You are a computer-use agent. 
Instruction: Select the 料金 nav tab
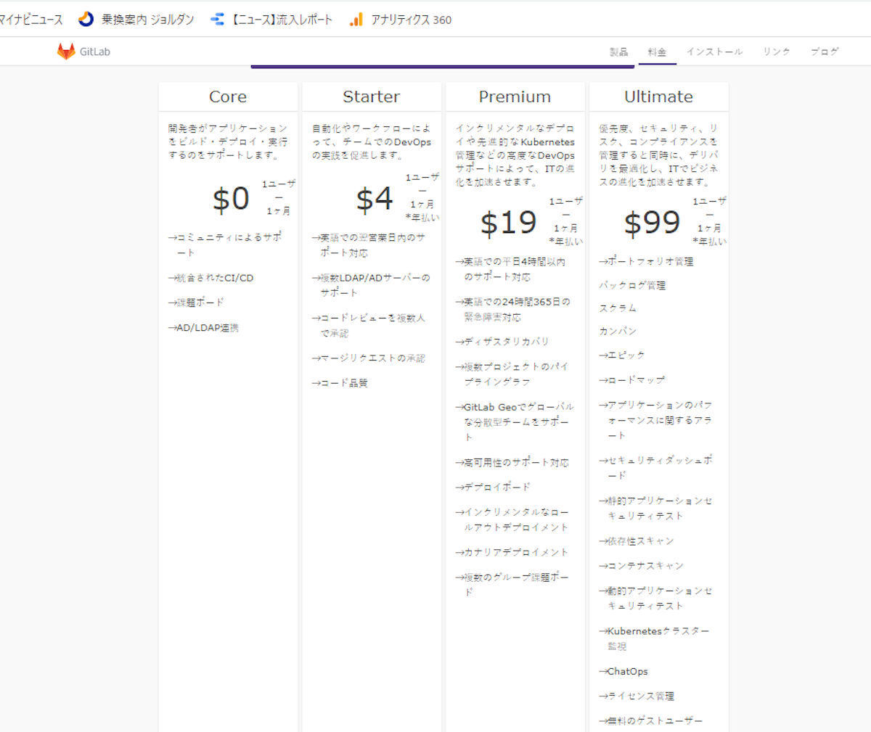[657, 52]
